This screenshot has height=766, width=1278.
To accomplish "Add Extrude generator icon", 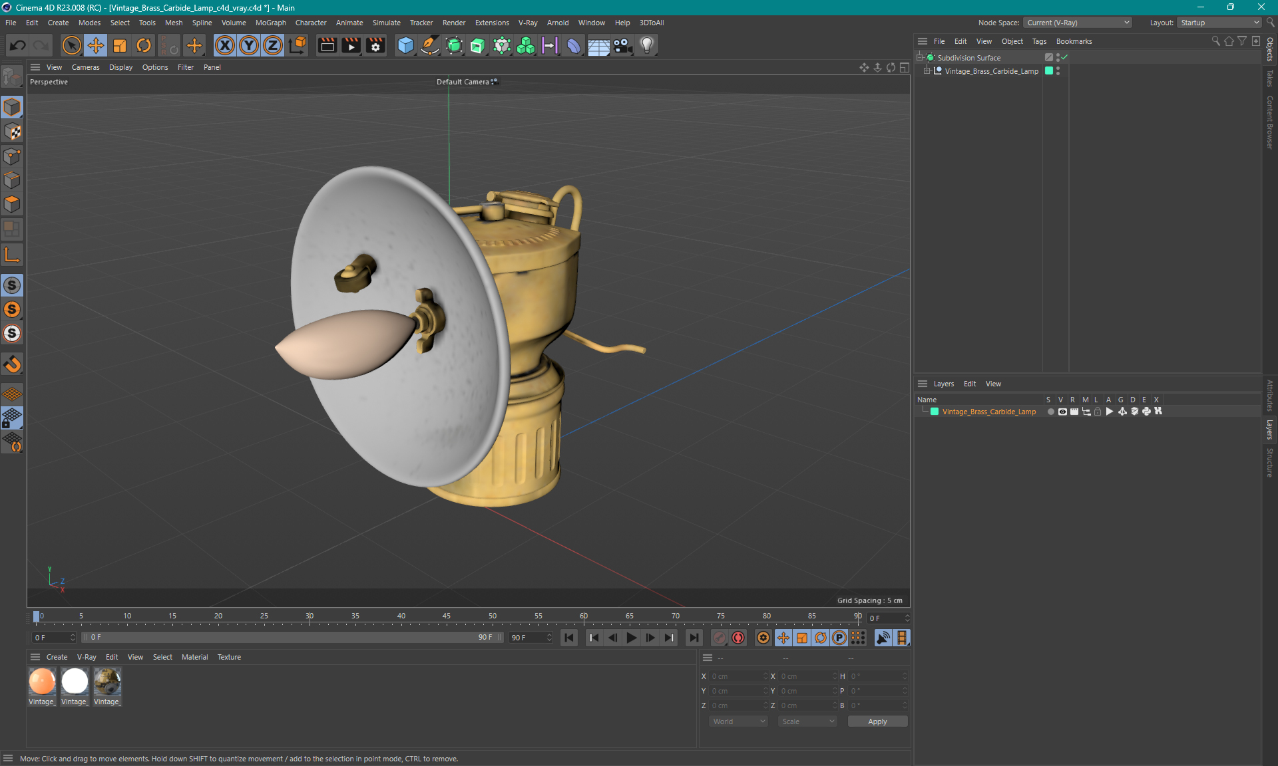I will tap(478, 45).
